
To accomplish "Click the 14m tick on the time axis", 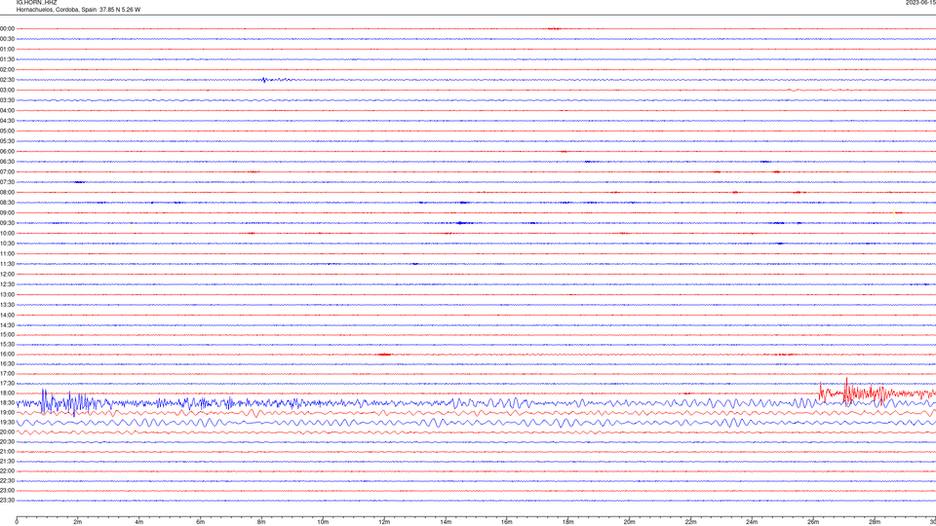I will [446, 522].
